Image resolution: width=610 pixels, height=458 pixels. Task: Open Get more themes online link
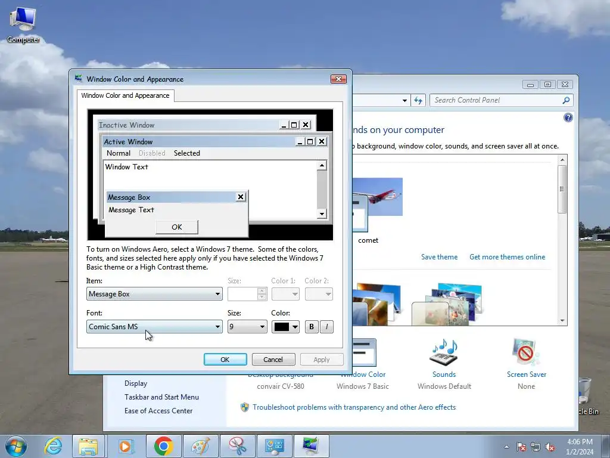pyautogui.click(x=508, y=257)
